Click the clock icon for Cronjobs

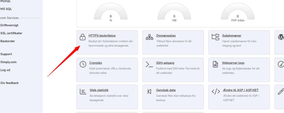[83, 64]
